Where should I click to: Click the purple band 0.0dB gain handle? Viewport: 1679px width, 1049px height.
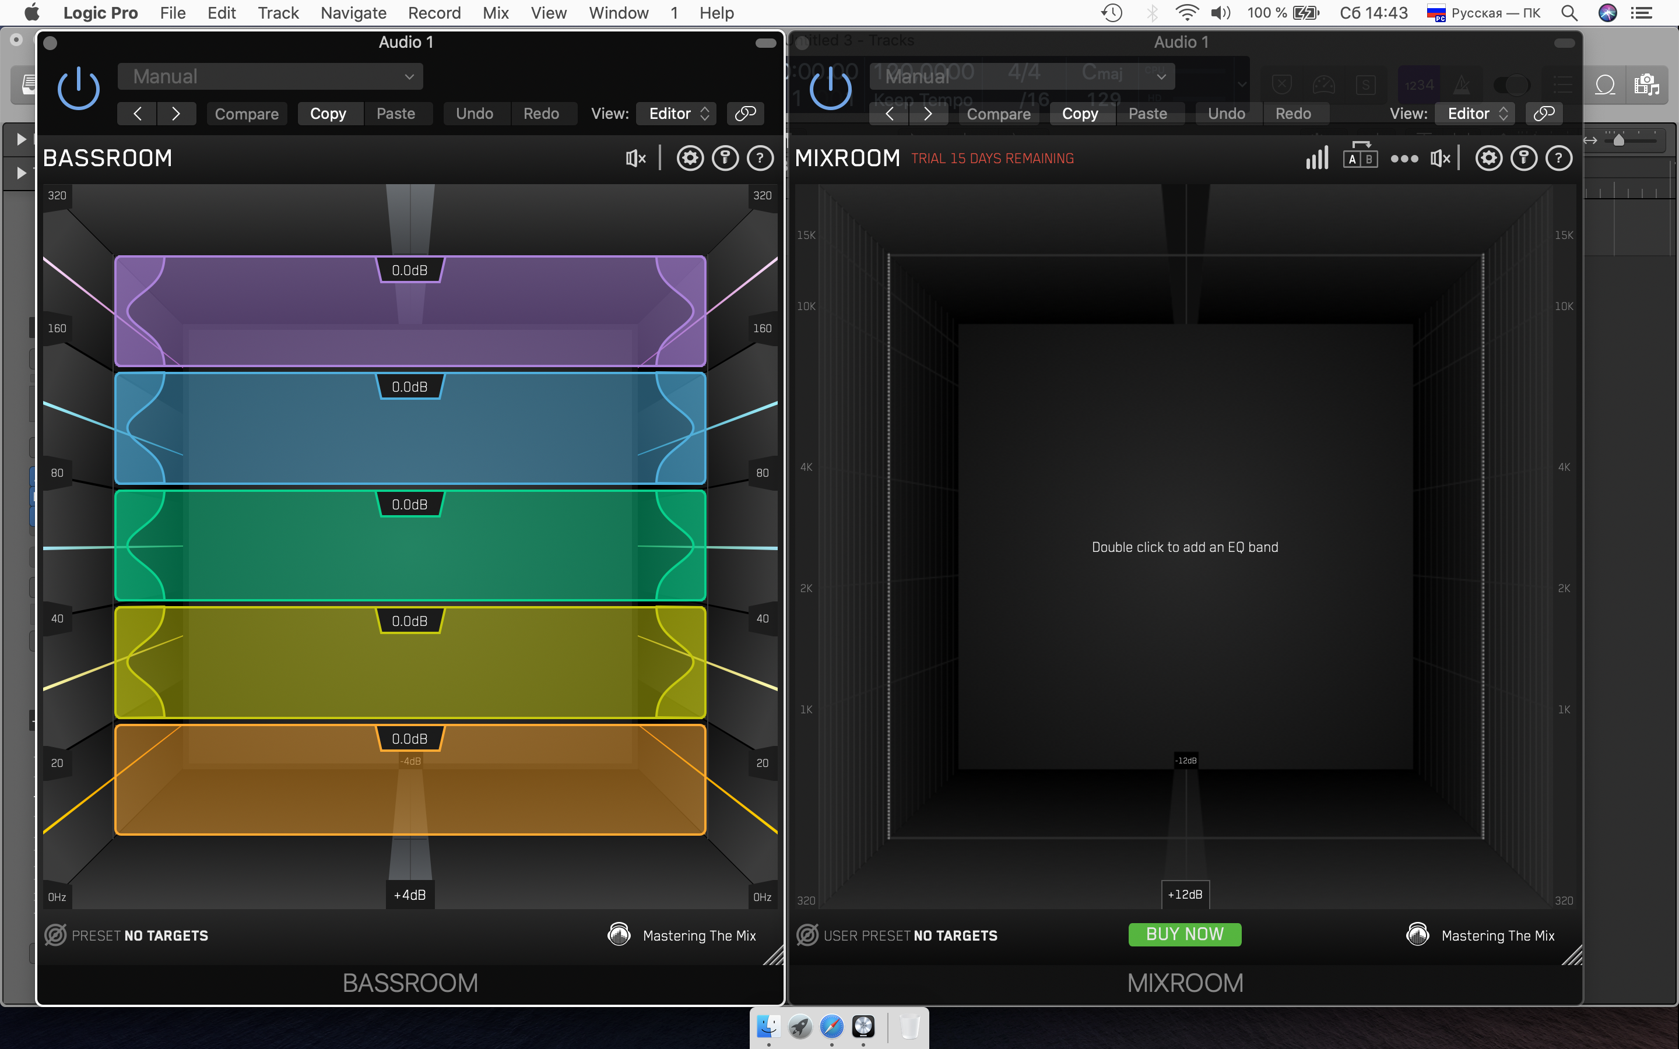click(409, 270)
